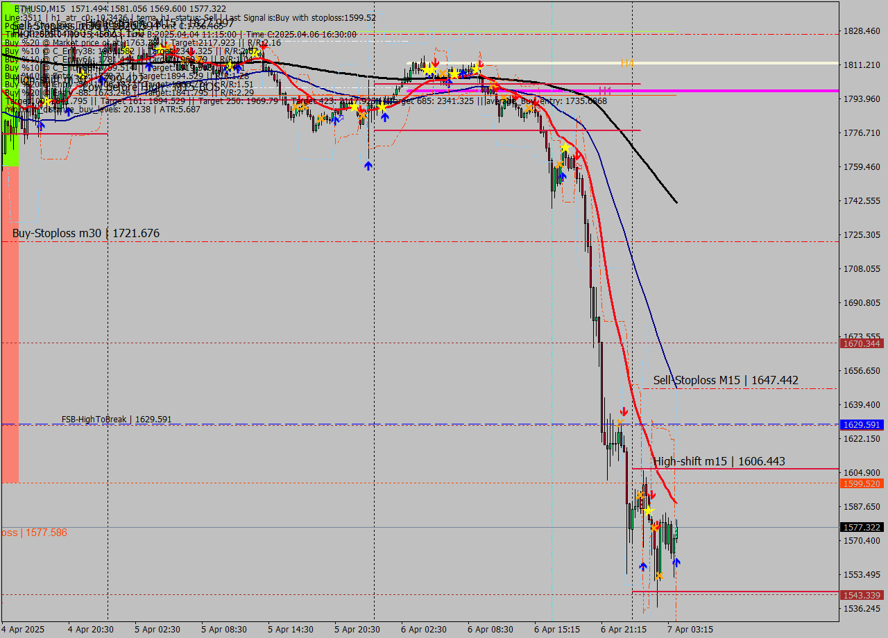The width and height of the screenshot is (888, 638).
Task: Select the yellow star just below the 1587.650 level
Action: point(649,511)
